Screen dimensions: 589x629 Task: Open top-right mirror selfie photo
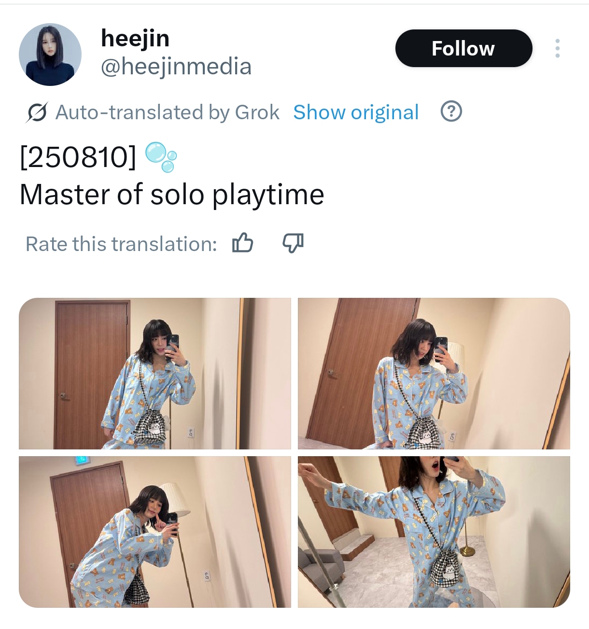coord(434,374)
